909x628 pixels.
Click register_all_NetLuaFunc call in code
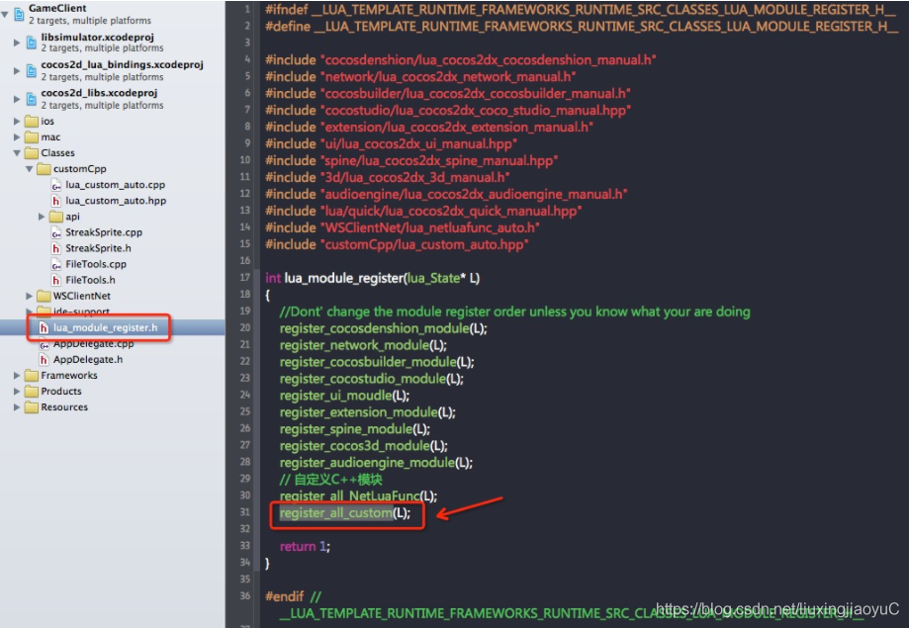coord(358,496)
